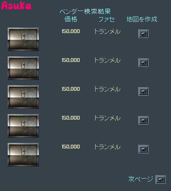Click the 地図を作成 column header
The height and width of the screenshot is (191, 171).
[x=142, y=19]
